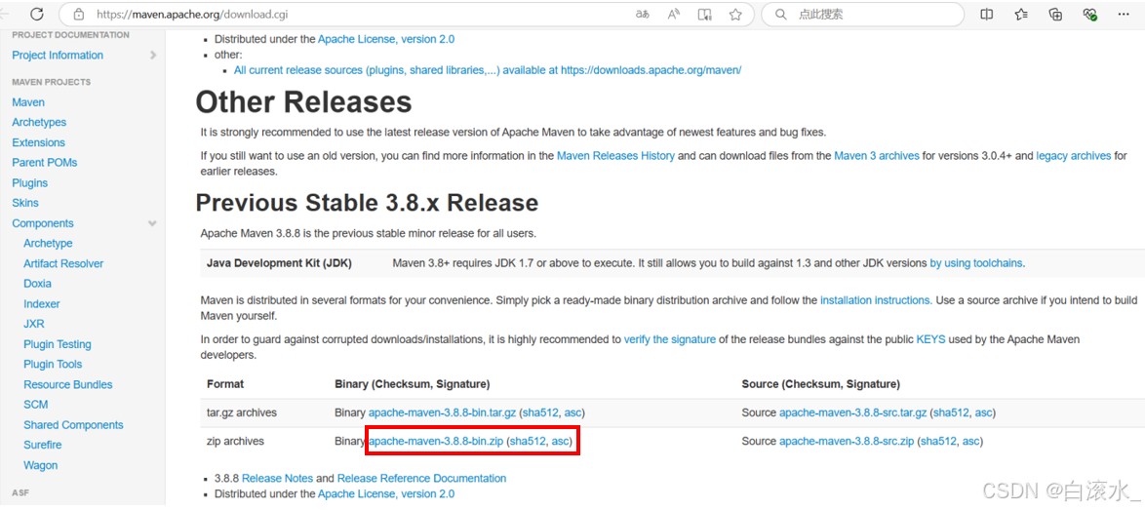Download apache-maven-3.8.8-bin.zip
This screenshot has width=1145, height=510.
coord(436,441)
